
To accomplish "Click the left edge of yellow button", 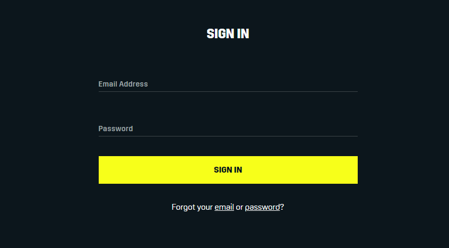I will (x=101, y=170).
